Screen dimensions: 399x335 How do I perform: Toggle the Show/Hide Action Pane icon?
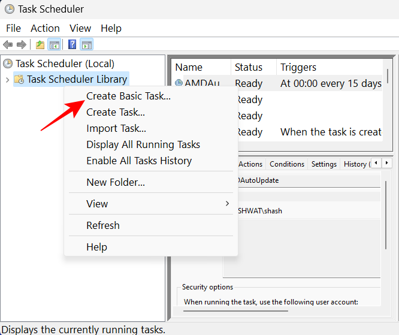click(87, 44)
